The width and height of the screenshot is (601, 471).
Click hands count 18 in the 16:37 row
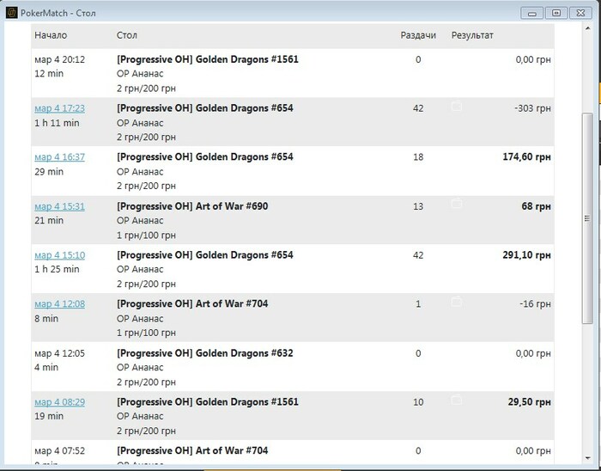point(418,157)
